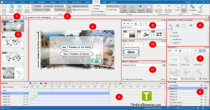Click the Drag-n-Drop button
This screenshot has height=110, width=210.
(x=113, y=6)
